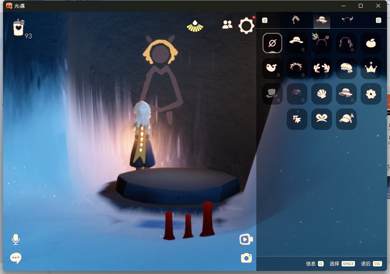The width and height of the screenshot is (390, 274).
Task: Equip the double arrow-shaped accessory
Action: (297, 119)
